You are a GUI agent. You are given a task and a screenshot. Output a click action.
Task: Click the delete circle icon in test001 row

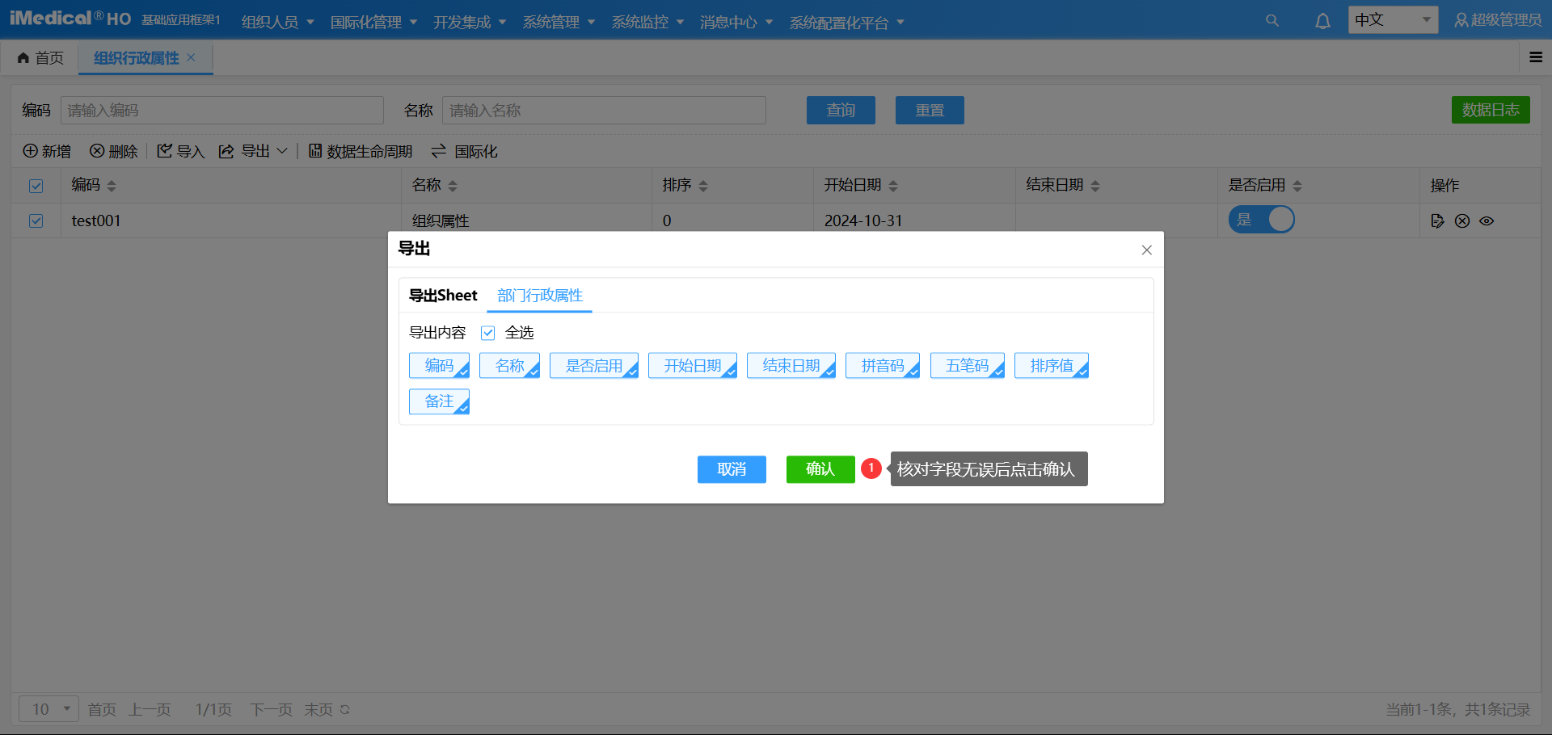pos(1462,221)
